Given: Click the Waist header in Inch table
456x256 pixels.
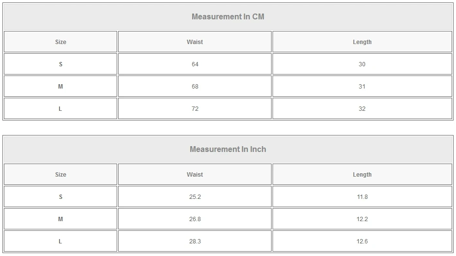Looking at the screenshot, I should click(195, 175).
